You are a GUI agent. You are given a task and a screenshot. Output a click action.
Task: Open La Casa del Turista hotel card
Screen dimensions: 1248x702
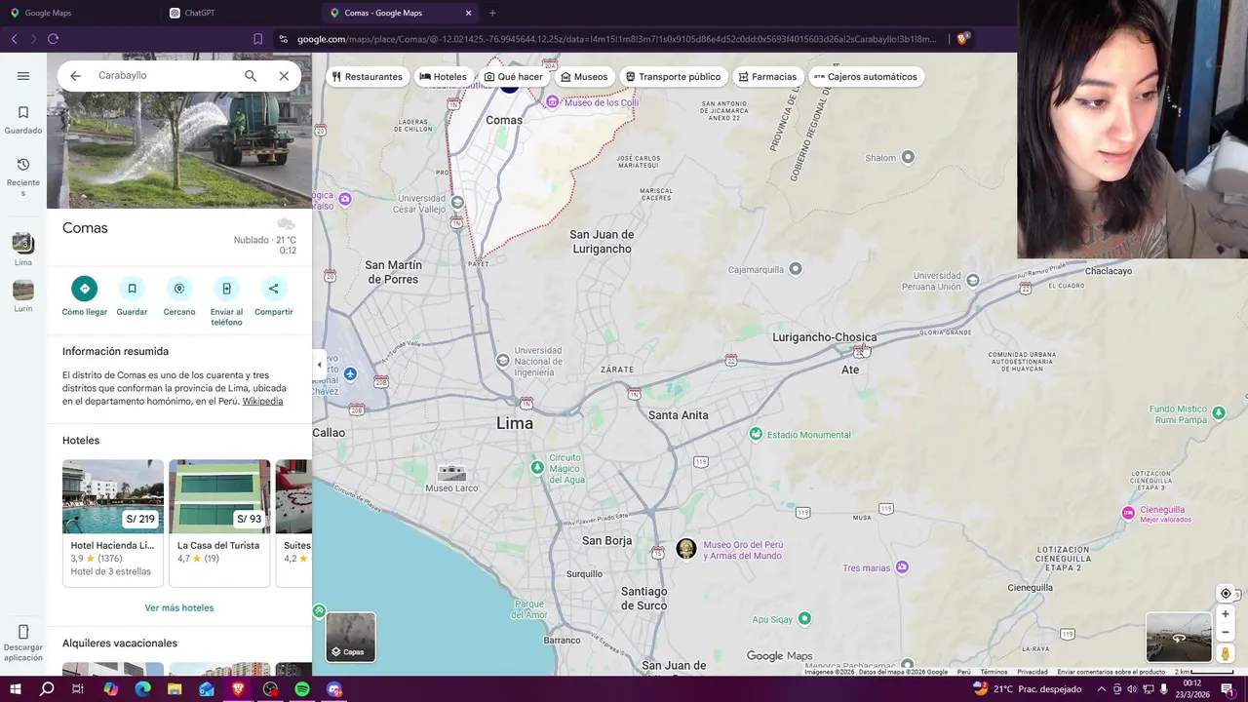(x=219, y=523)
